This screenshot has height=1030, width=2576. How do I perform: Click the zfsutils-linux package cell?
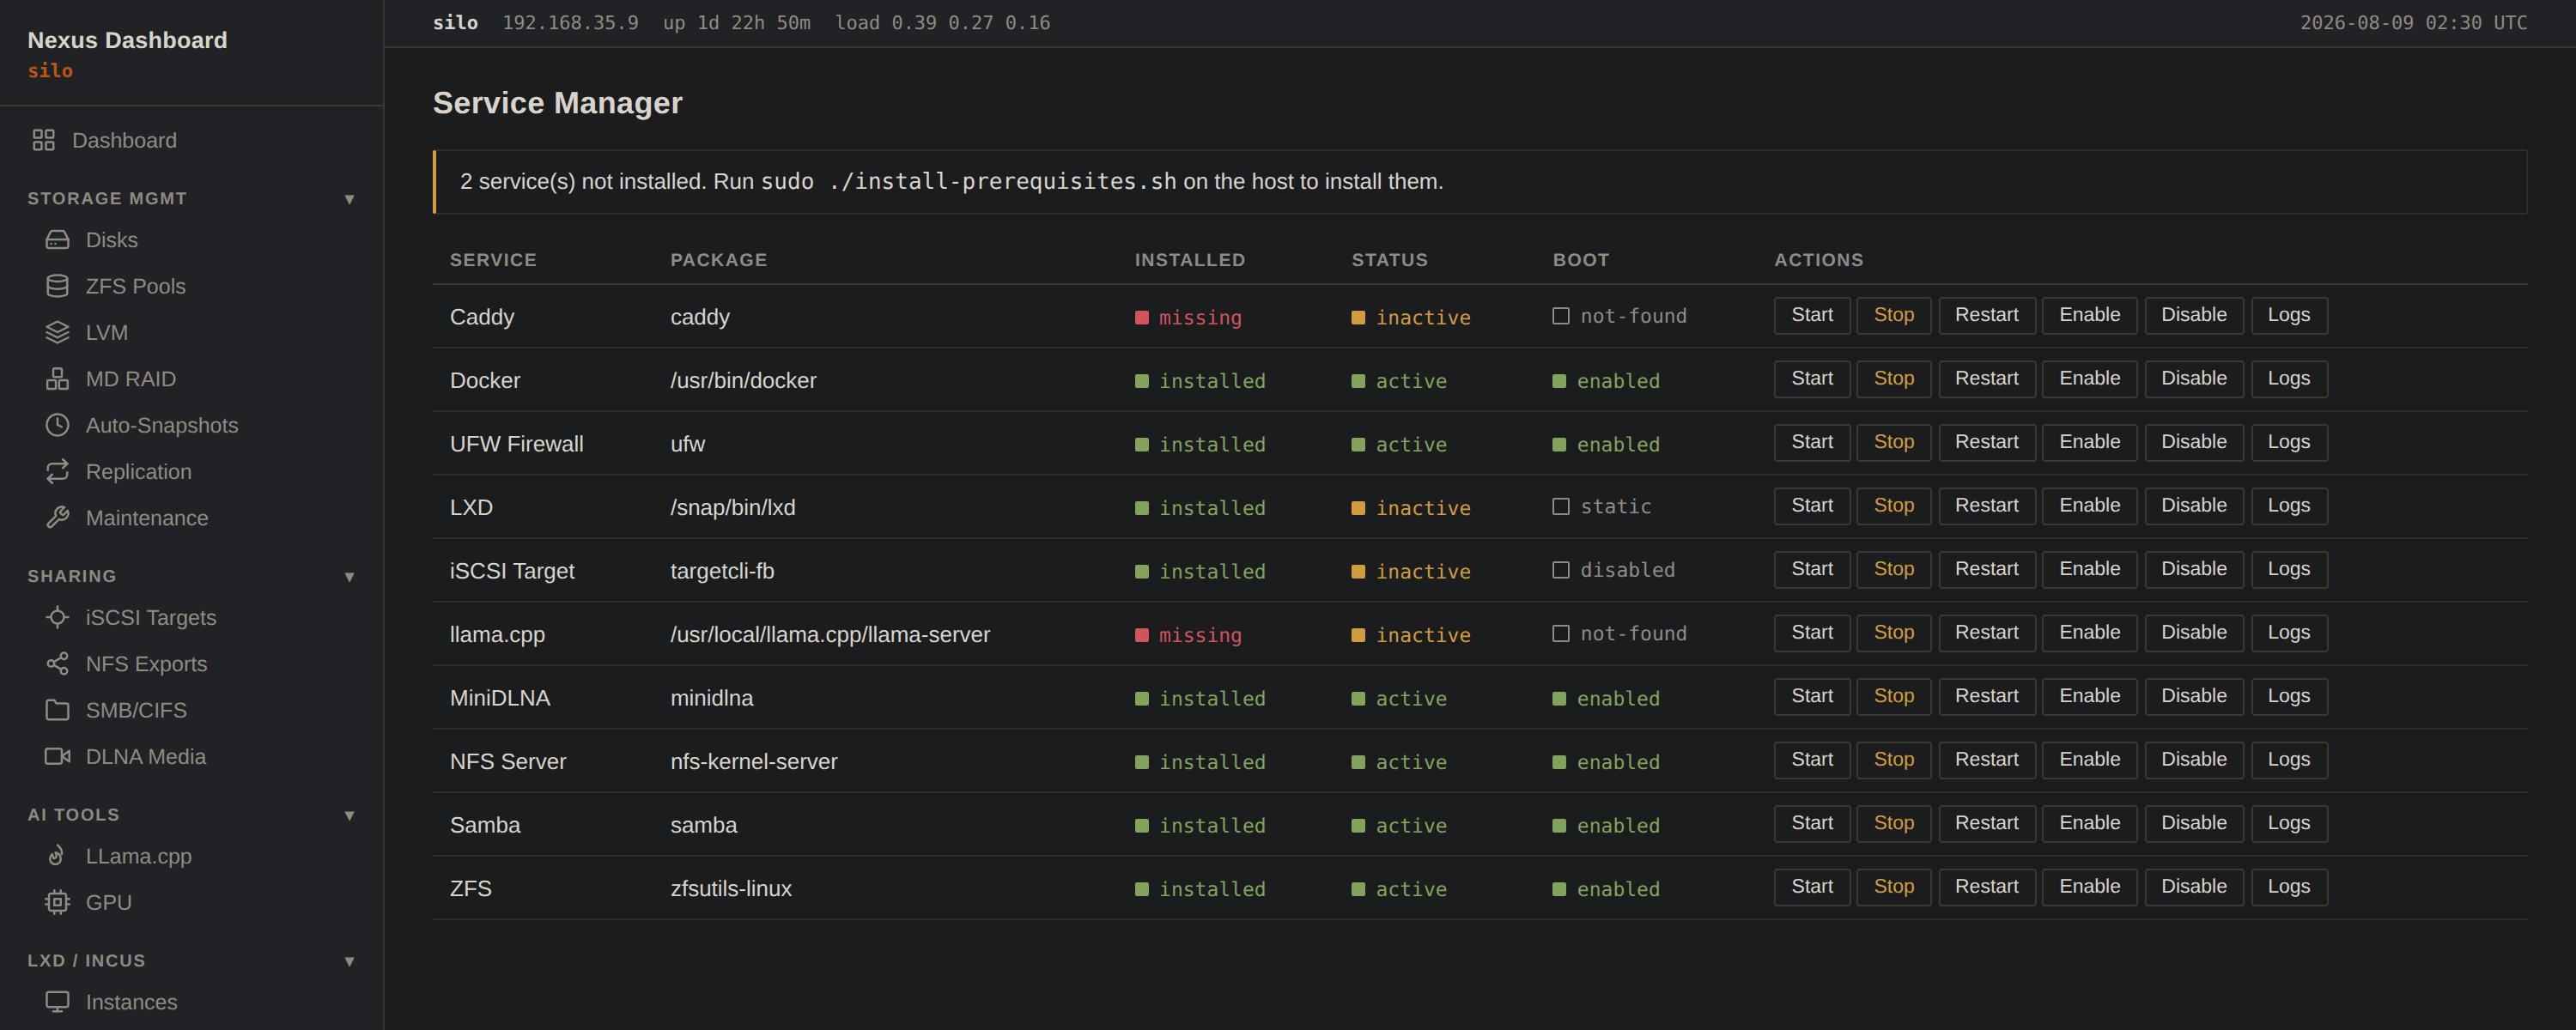point(730,889)
